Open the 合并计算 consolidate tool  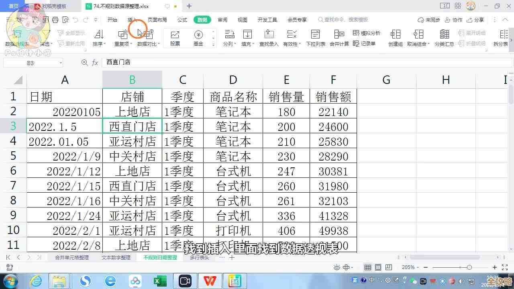pos(340,38)
